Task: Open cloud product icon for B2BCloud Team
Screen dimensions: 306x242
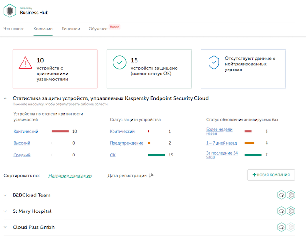Action: (282, 195)
